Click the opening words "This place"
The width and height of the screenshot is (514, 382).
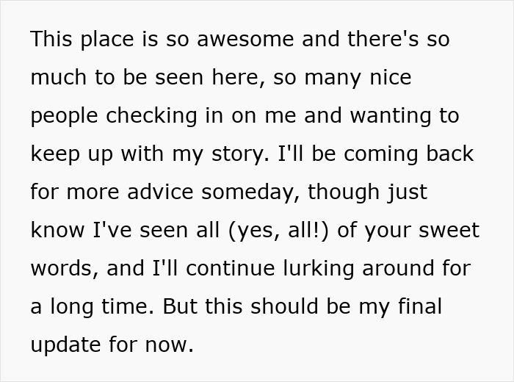[80, 39]
